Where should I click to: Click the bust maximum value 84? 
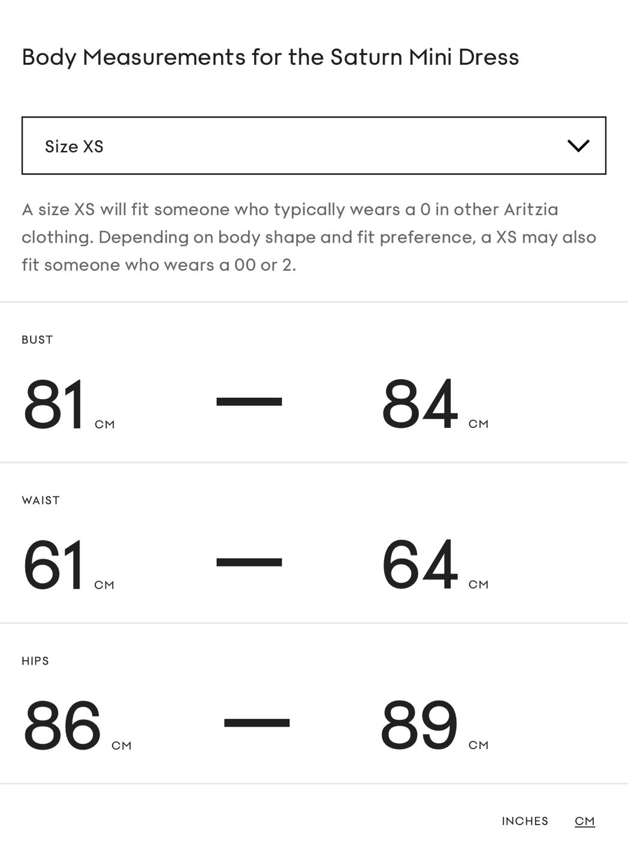419,404
